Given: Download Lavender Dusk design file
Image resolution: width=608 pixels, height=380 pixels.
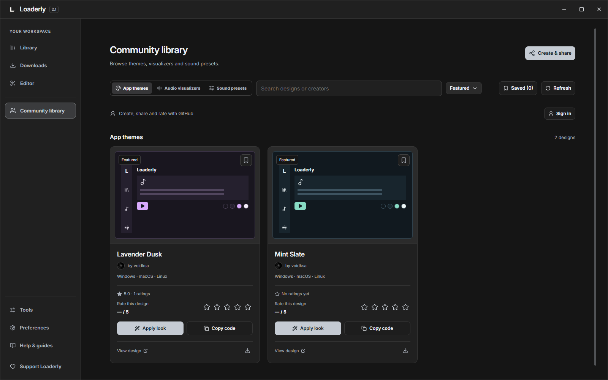Looking at the screenshot, I should 247,351.
